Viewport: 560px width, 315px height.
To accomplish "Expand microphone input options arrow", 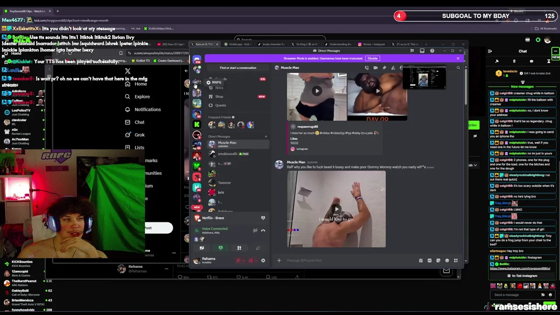I will click(244, 261).
